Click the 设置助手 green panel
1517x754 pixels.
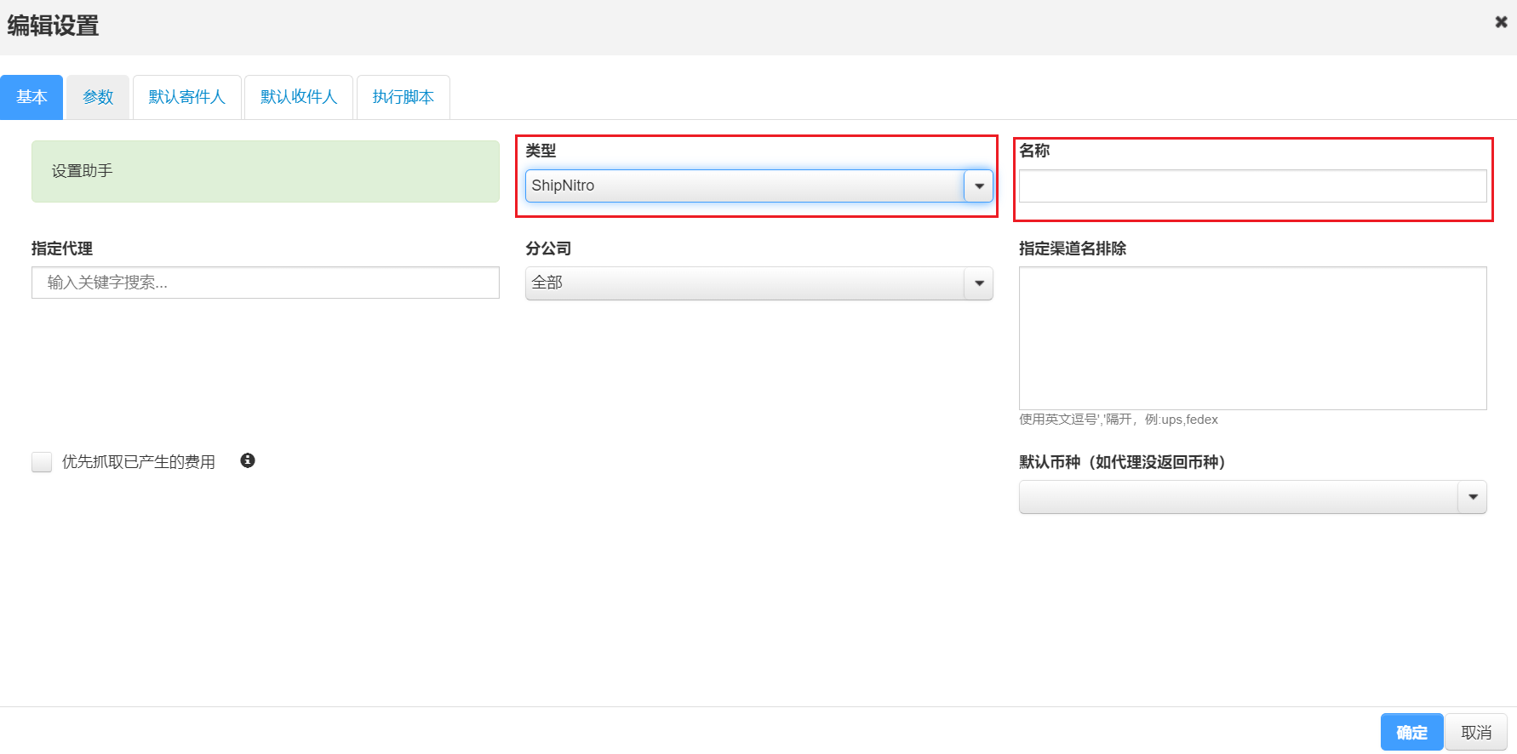(x=266, y=171)
